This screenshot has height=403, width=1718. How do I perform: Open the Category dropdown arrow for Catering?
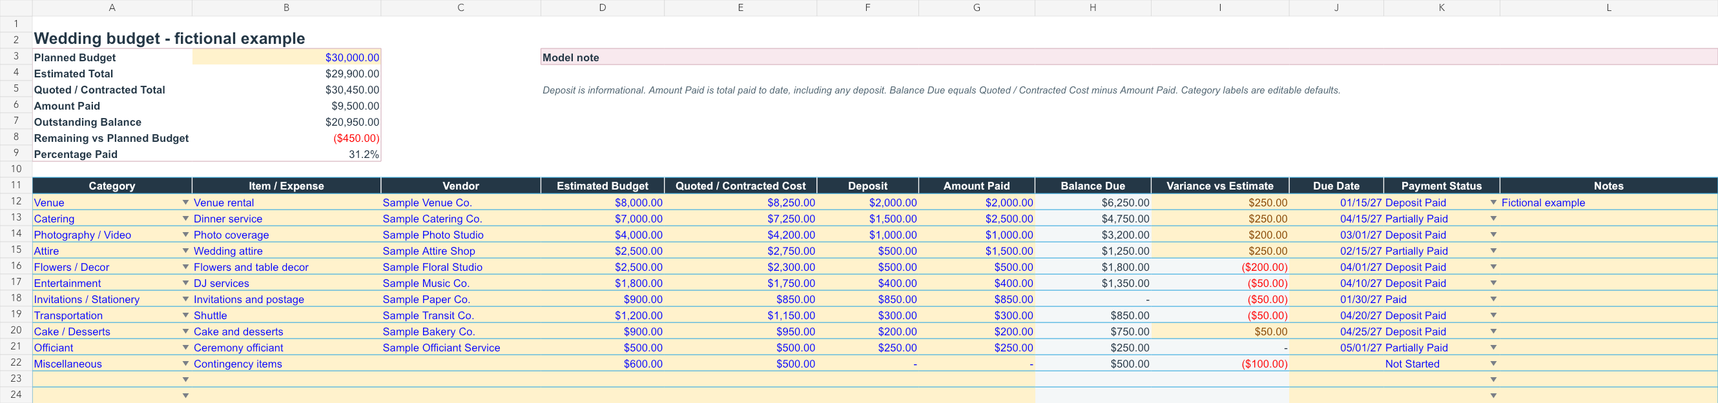click(x=185, y=219)
